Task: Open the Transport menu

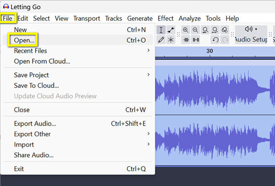Action: click(87, 18)
